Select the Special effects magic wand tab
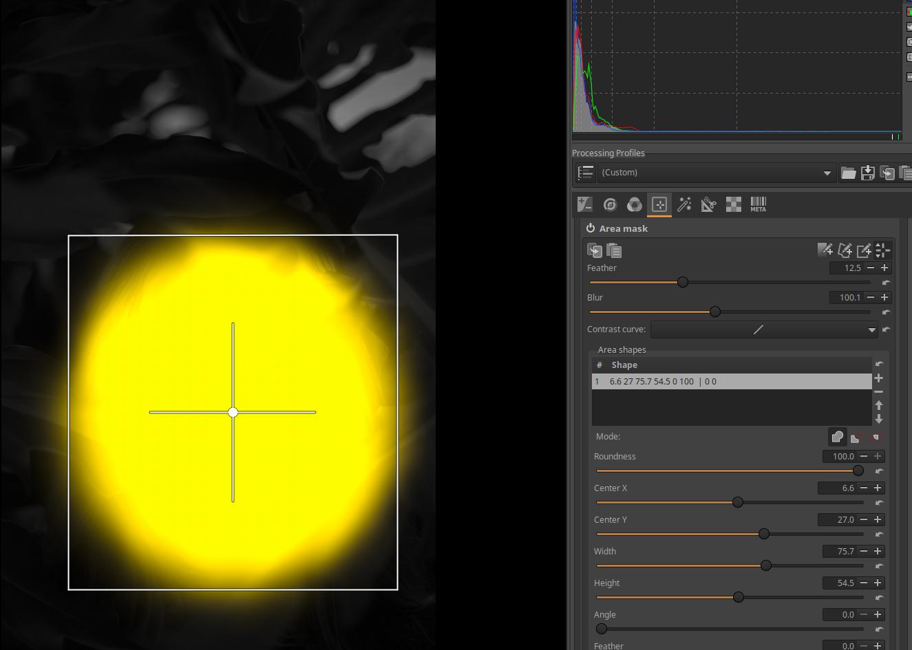The height and width of the screenshot is (650, 912). tap(684, 204)
